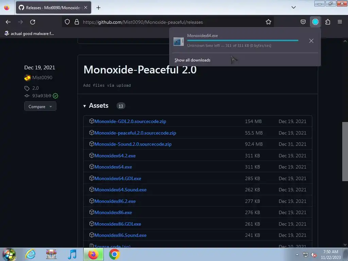Click package icon beside Monoxidex86.Sound.exe
The image size is (348, 261).
point(92,235)
